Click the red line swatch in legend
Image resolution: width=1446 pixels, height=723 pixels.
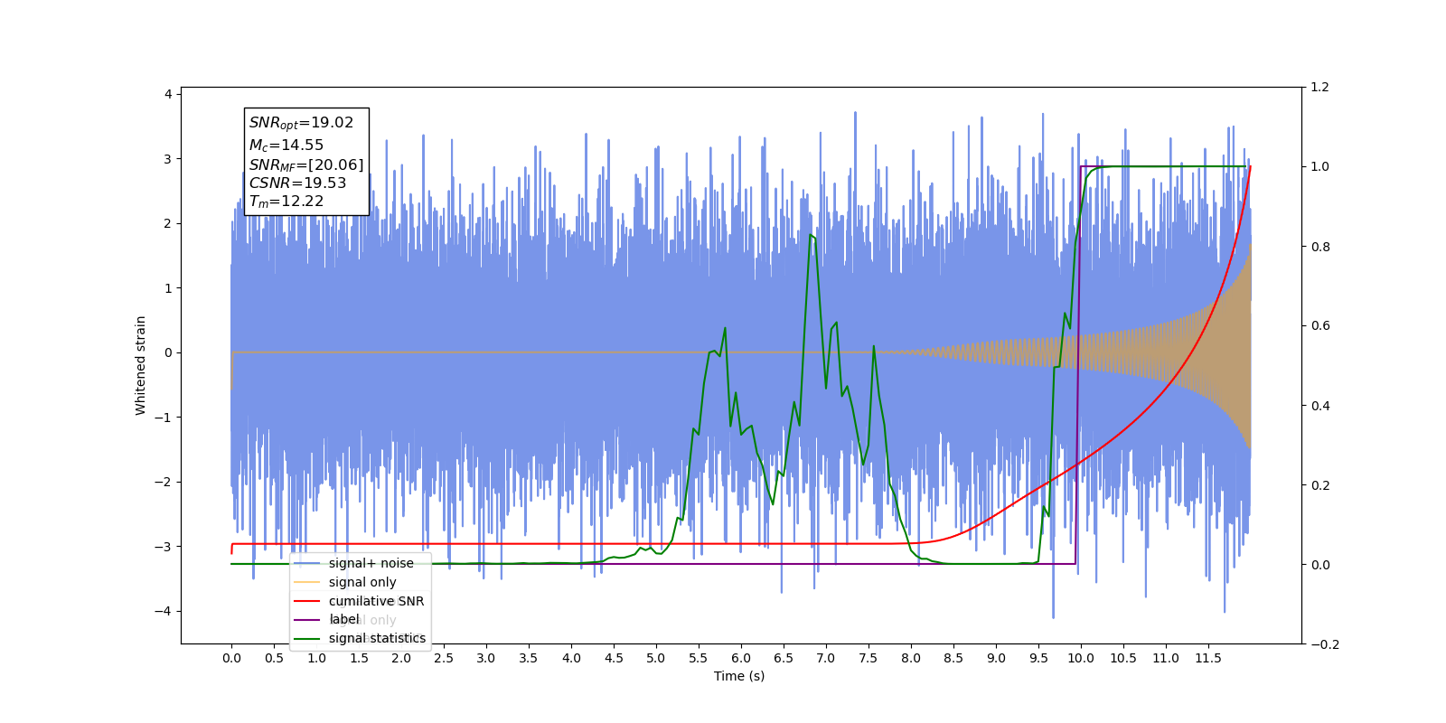(x=307, y=601)
